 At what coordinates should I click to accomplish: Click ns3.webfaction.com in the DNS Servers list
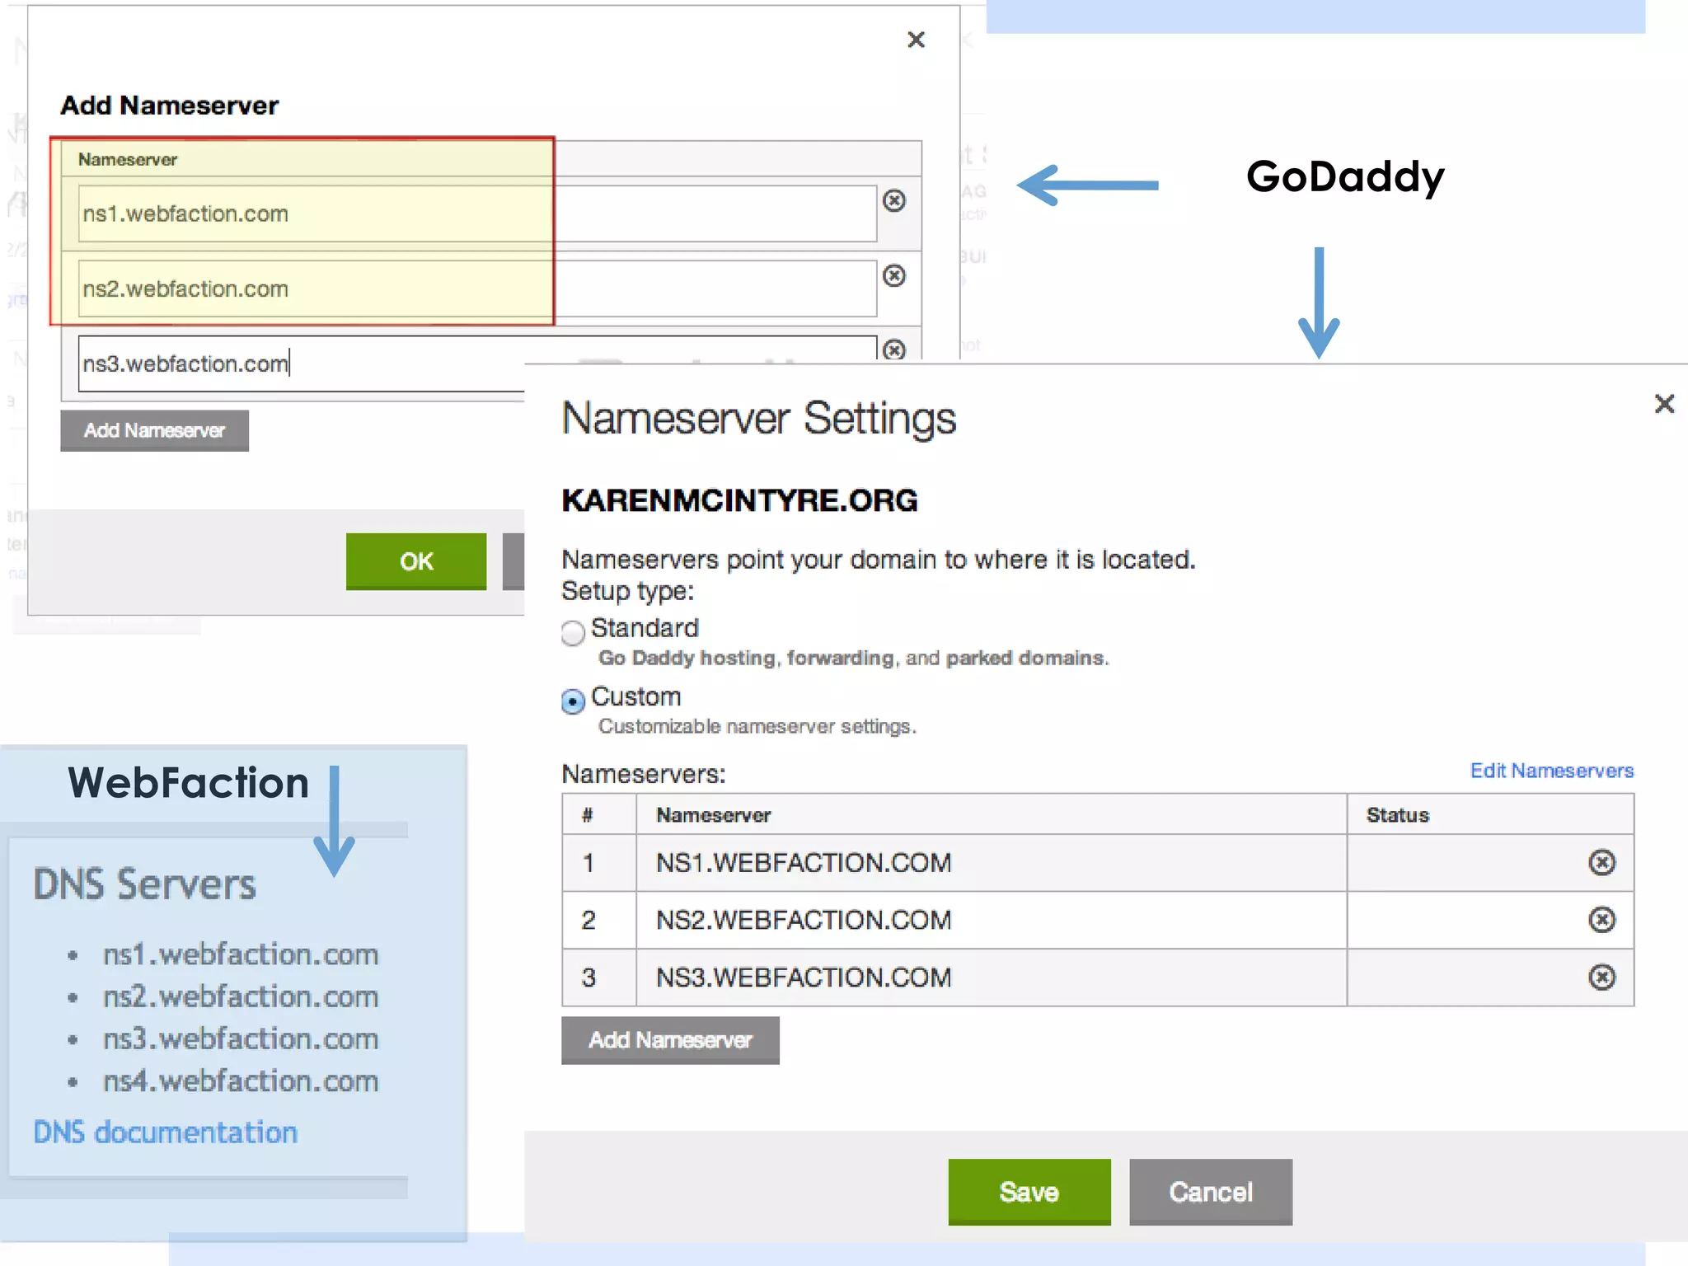point(241,1039)
